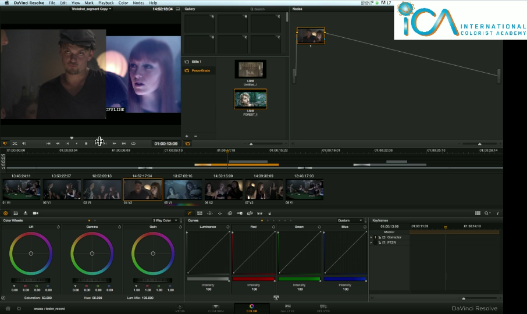This screenshot has width=527, height=314.
Task: Open the Sizing palette icon
Action: click(x=250, y=213)
